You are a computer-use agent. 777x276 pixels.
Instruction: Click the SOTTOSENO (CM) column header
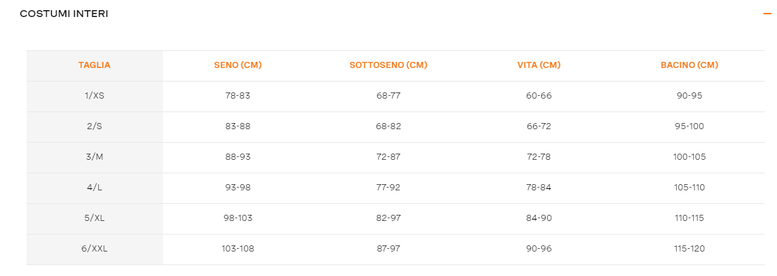click(388, 65)
